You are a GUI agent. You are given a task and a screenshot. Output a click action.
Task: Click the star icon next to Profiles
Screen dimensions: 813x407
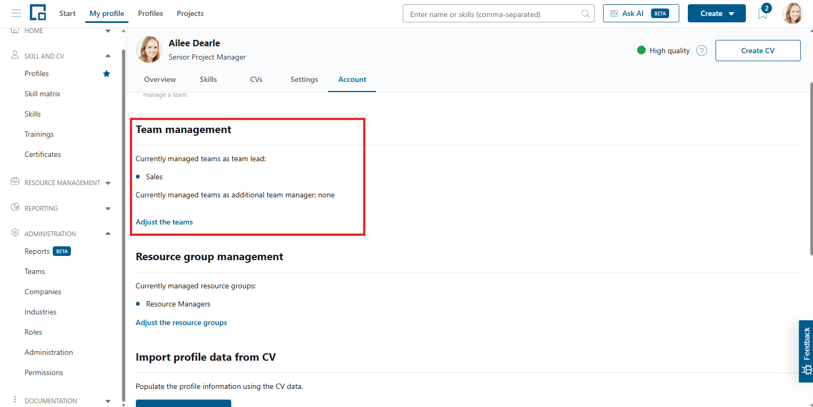coord(107,73)
